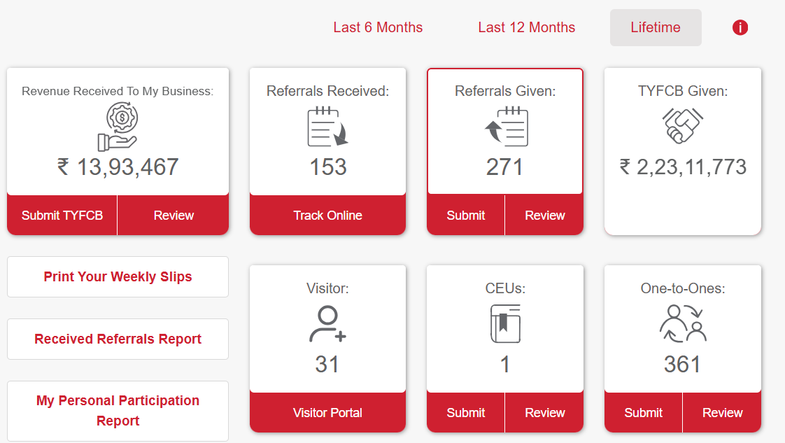Click the Visitor add-person icon
This screenshot has height=443, width=785.
327,323
